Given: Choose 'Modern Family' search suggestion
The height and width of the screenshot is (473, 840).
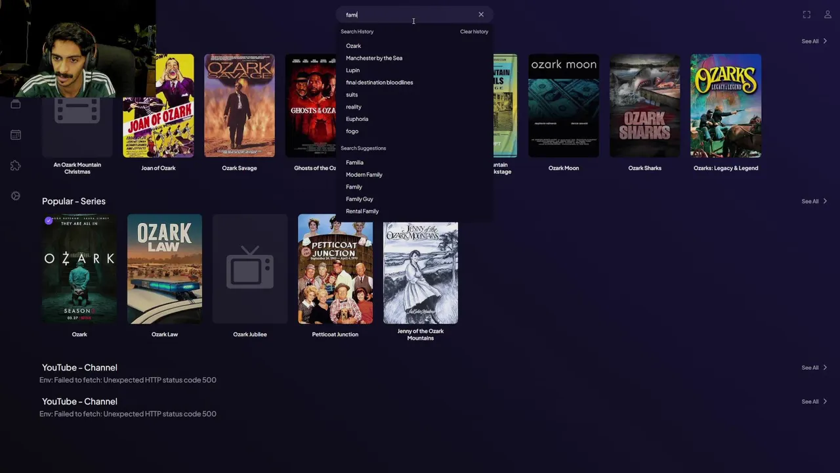Looking at the screenshot, I should coord(364,175).
